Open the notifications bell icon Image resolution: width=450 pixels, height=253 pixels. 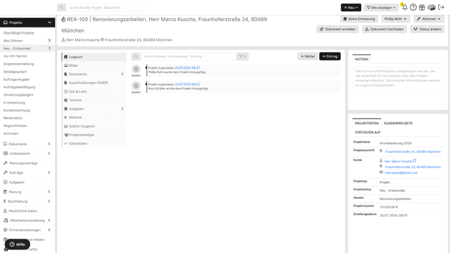point(404,7)
